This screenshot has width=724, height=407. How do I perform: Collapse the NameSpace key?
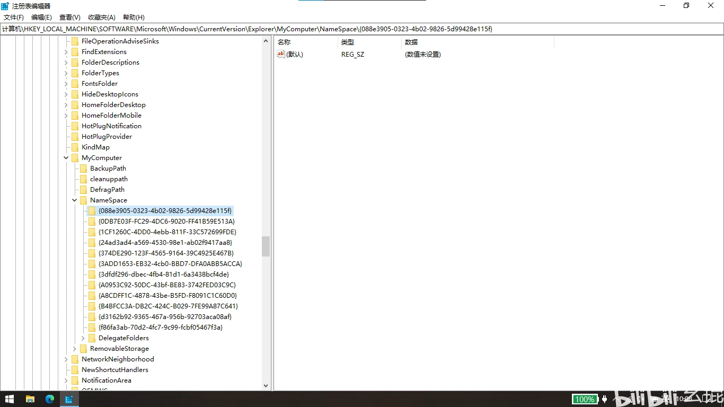(75, 200)
